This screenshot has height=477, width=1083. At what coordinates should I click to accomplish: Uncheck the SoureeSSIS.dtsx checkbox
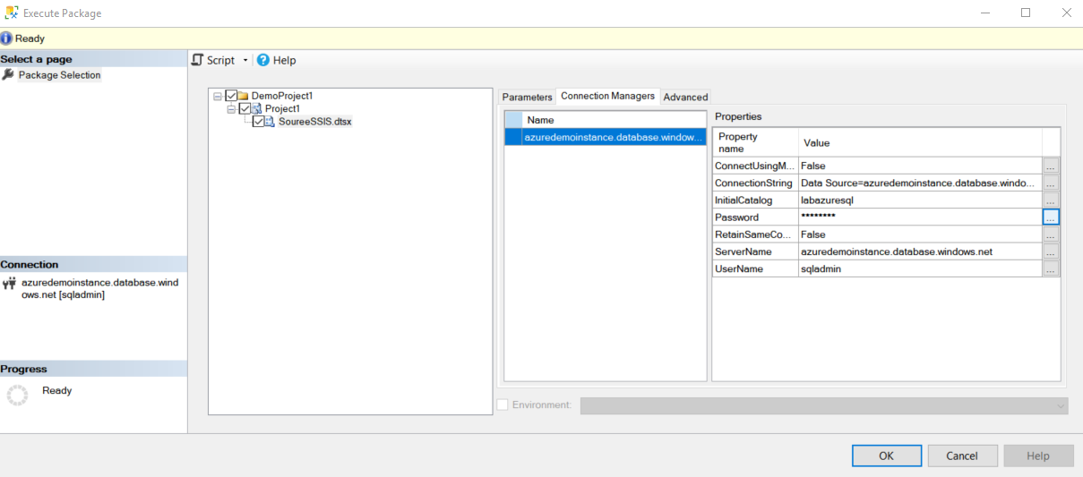[x=258, y=122]
